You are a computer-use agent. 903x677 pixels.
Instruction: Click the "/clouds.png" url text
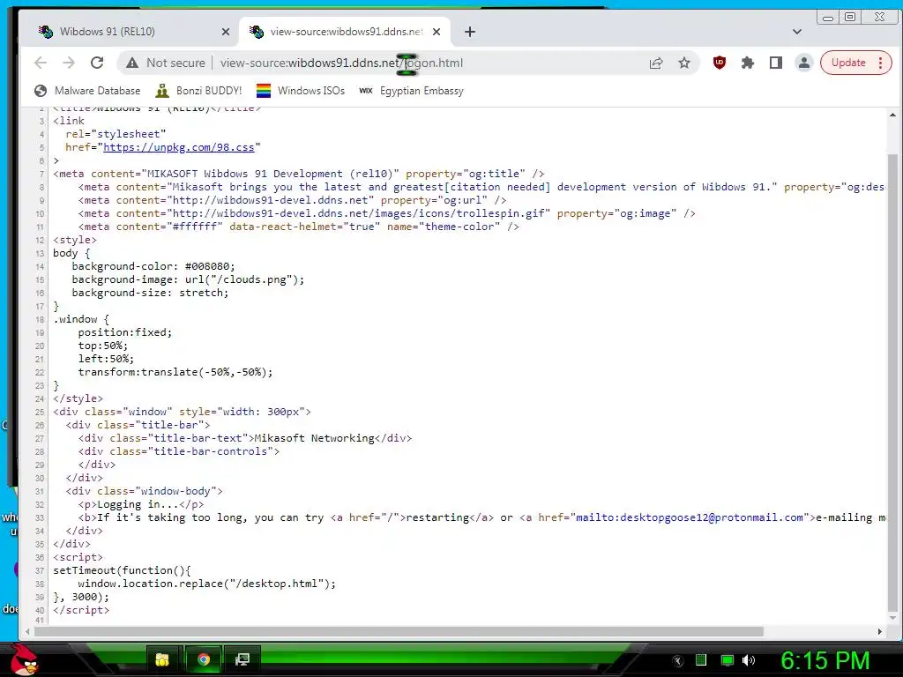pos(252,279)
